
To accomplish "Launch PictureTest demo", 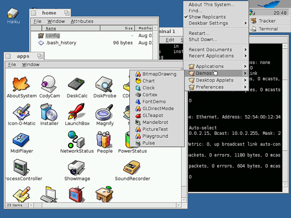I will (x=157, y=129).
